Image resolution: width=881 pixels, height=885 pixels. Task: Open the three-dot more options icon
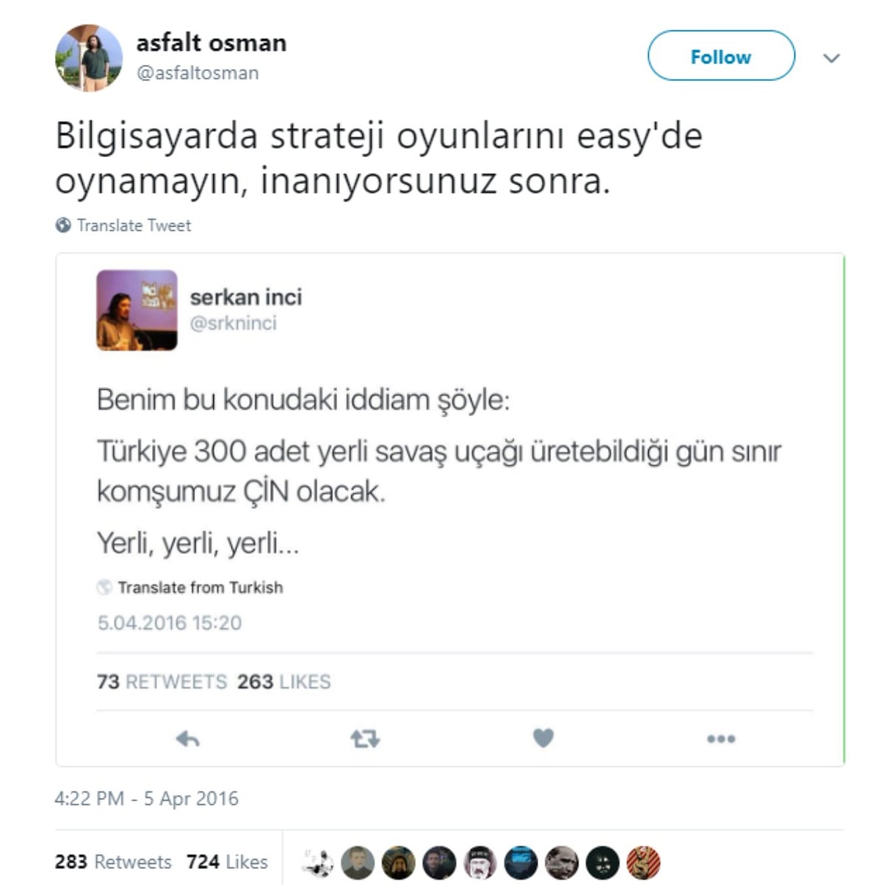coord(721,739)
